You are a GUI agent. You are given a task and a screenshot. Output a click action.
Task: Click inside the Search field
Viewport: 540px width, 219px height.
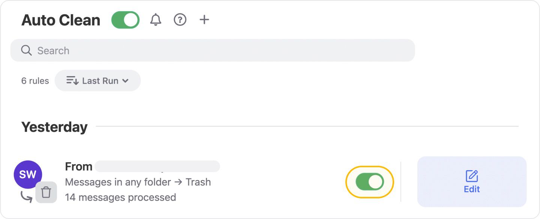tap(150, 50)
